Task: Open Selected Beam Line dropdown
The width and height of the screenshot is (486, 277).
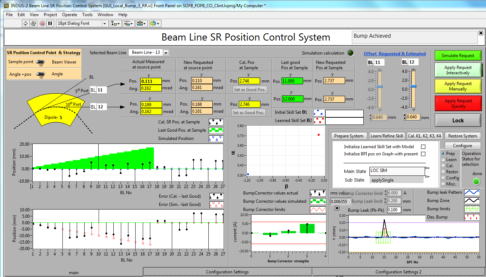Action: point(166,53)
